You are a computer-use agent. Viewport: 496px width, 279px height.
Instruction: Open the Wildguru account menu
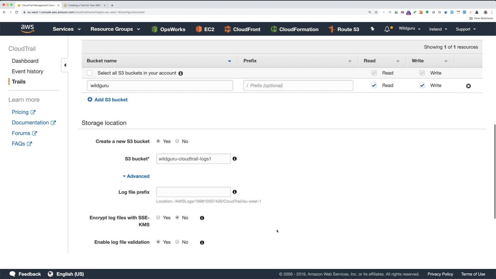(410, 29)
